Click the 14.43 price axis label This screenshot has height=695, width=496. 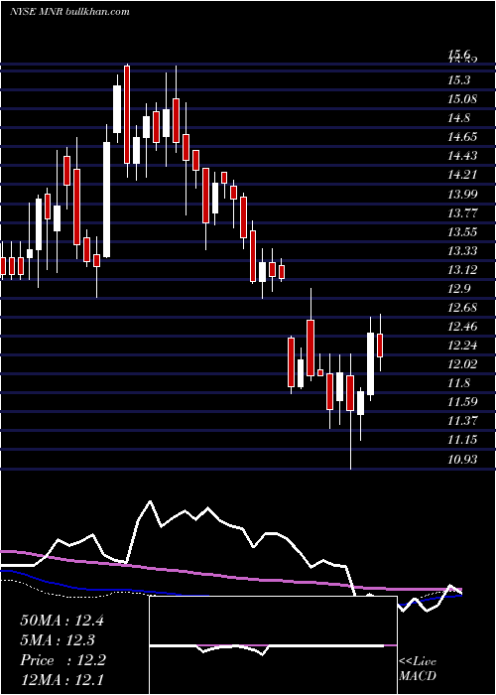pyautogui.click(x=462, y=156)
